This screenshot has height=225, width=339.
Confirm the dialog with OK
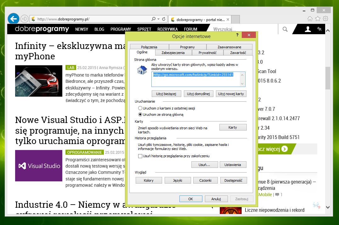point(191,199)
